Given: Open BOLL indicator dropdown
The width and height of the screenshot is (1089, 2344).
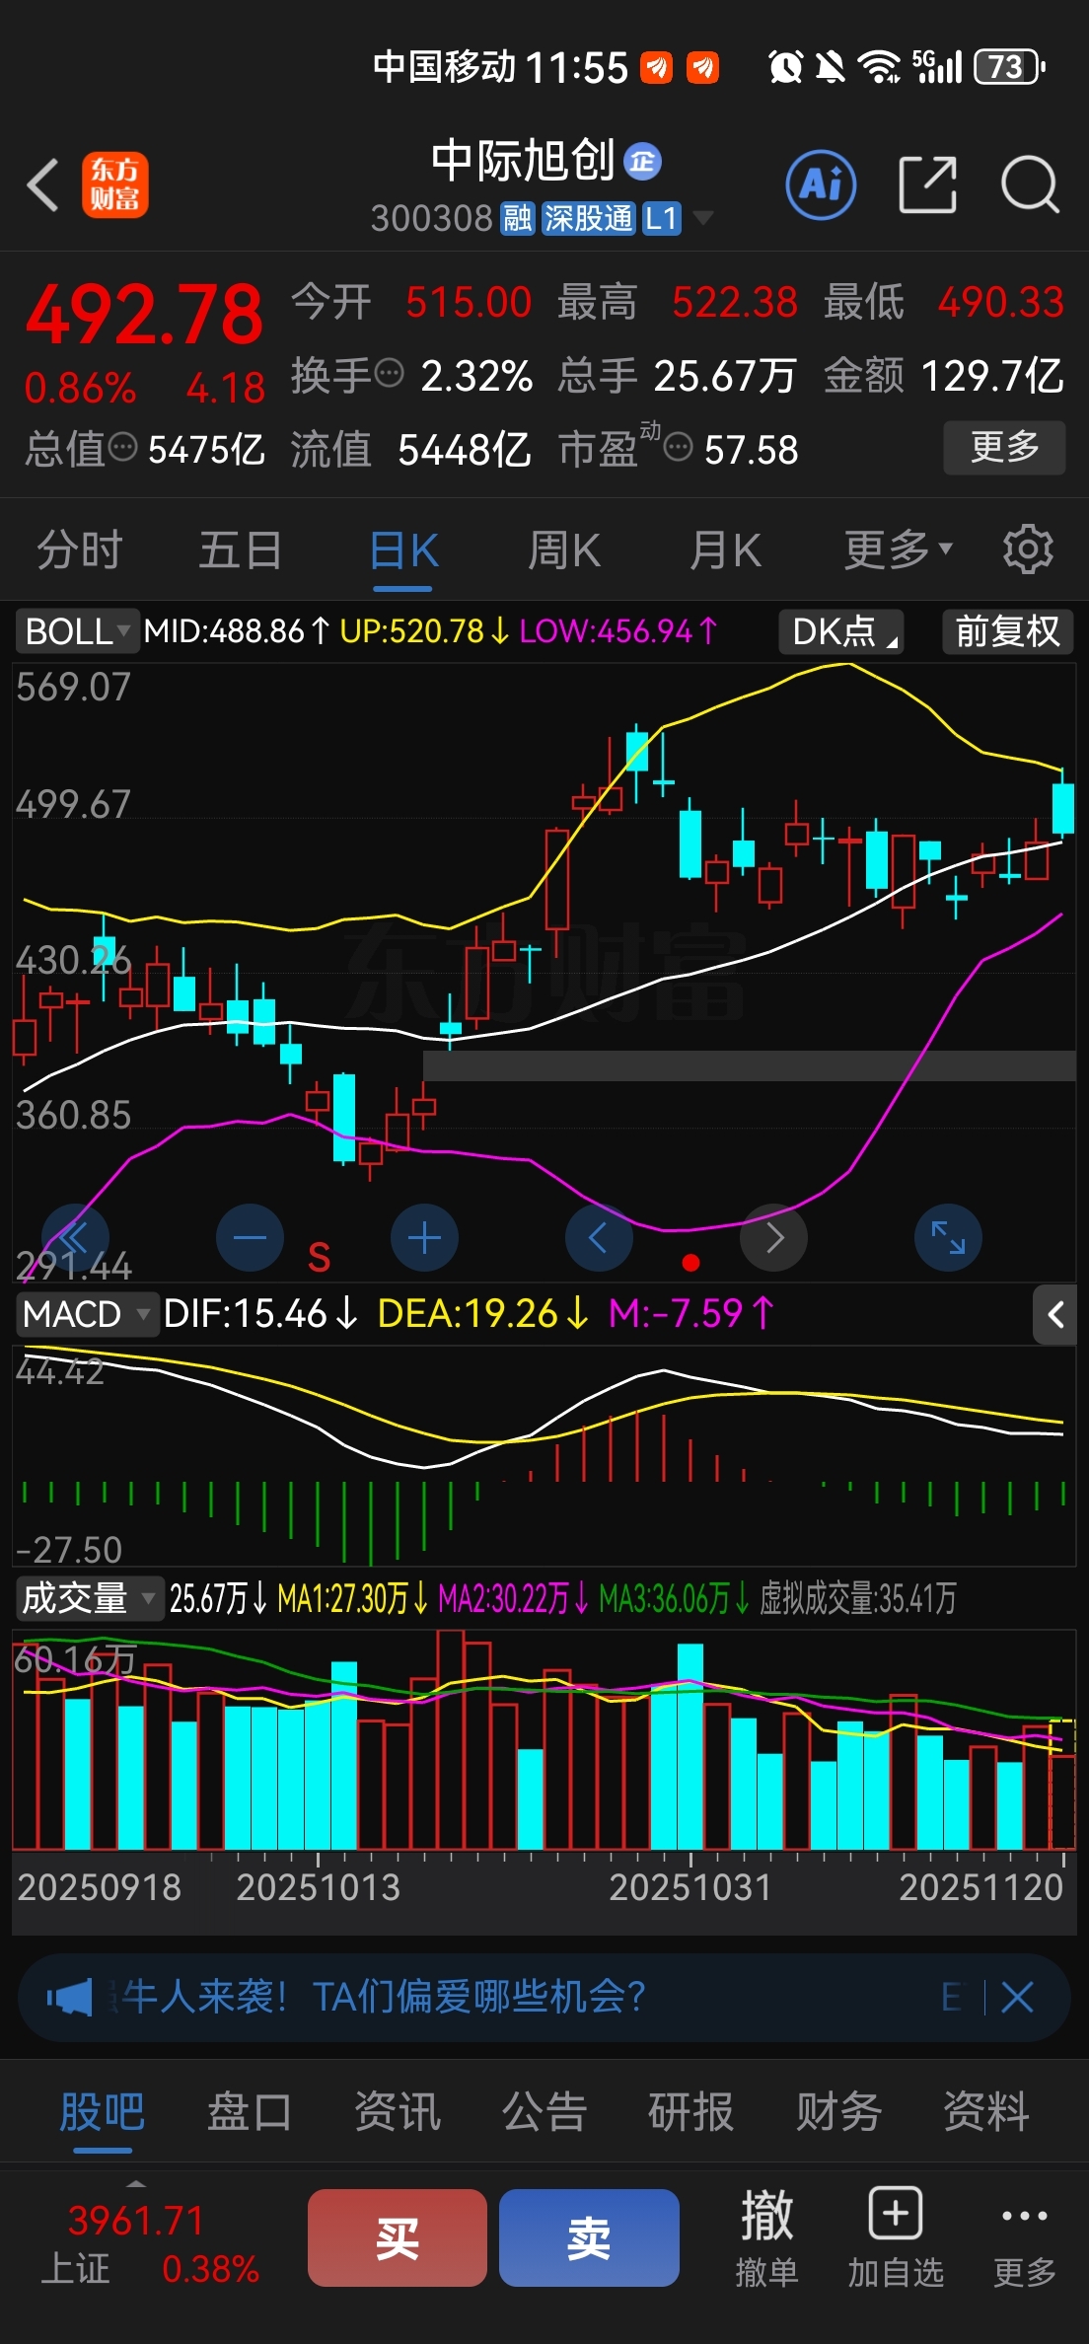Looking at the screenshot, I should click(x=76, y=631).
